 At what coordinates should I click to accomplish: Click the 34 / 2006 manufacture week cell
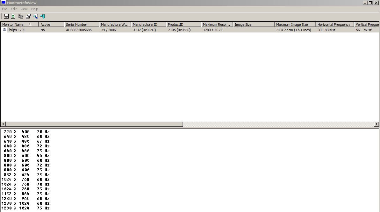click(x=108, y=30)
